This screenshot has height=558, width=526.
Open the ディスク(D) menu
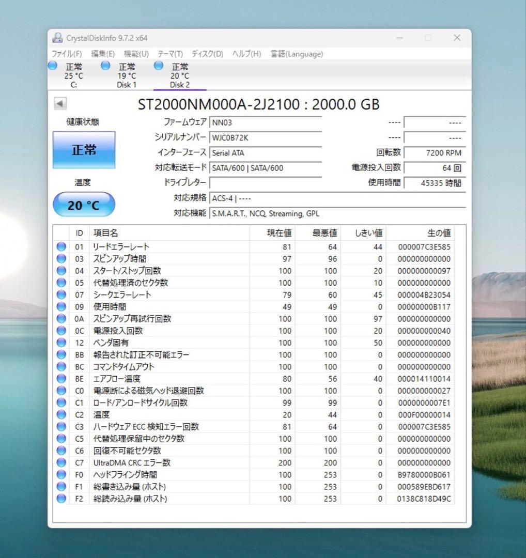pos(207,54)
